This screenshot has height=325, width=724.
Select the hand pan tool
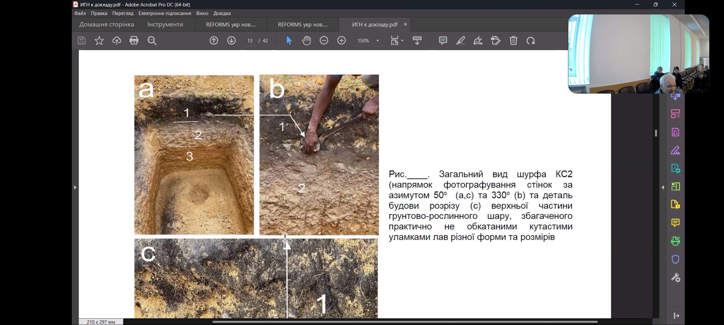coord(306,41)
